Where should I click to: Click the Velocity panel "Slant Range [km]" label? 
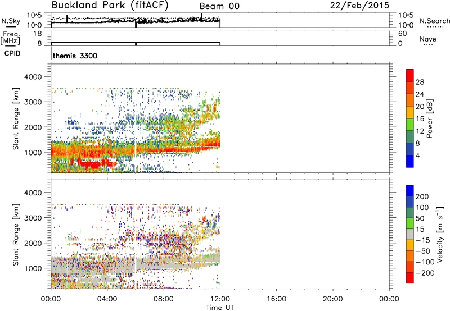pyautogui.click(x=16, y=235)
